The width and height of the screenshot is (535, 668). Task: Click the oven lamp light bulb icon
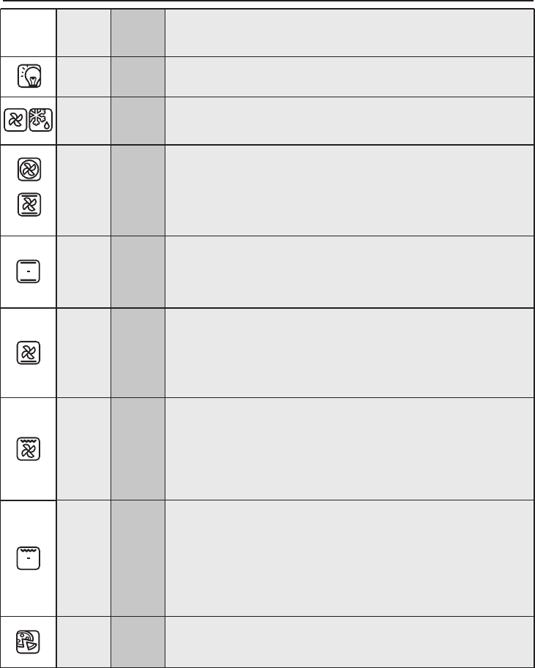coord(29,76)
